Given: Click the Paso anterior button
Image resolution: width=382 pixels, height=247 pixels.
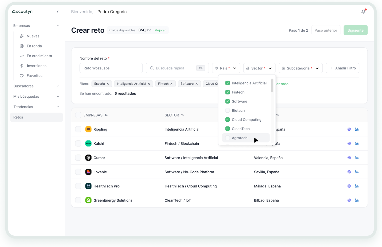Looking at the screenshot, I should (x=326, y=30).
